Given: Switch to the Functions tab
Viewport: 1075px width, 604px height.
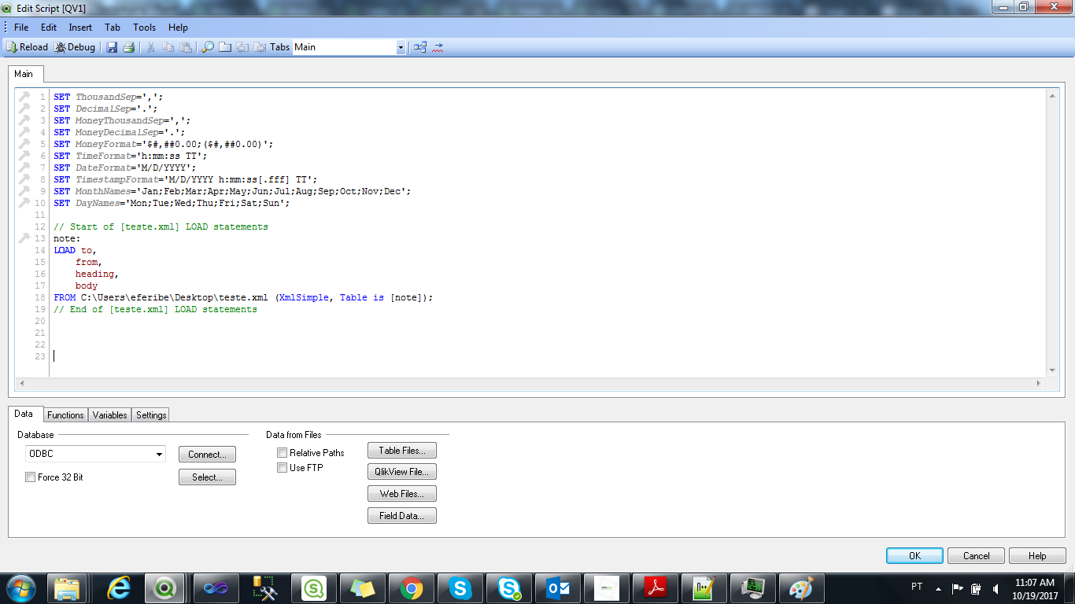Looking at the screenshot, I should tap(65, 415).
